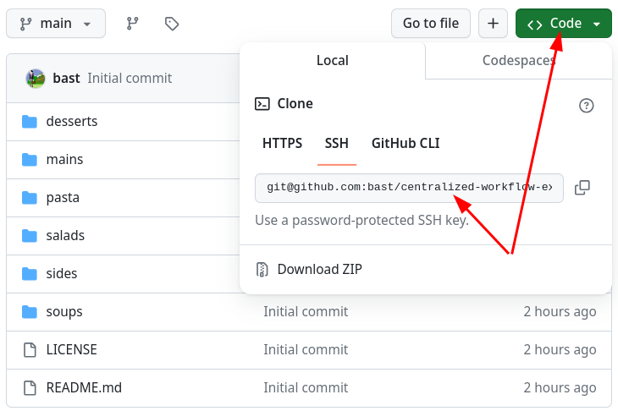
Task: Open the pasta folder
Action: 63,197
